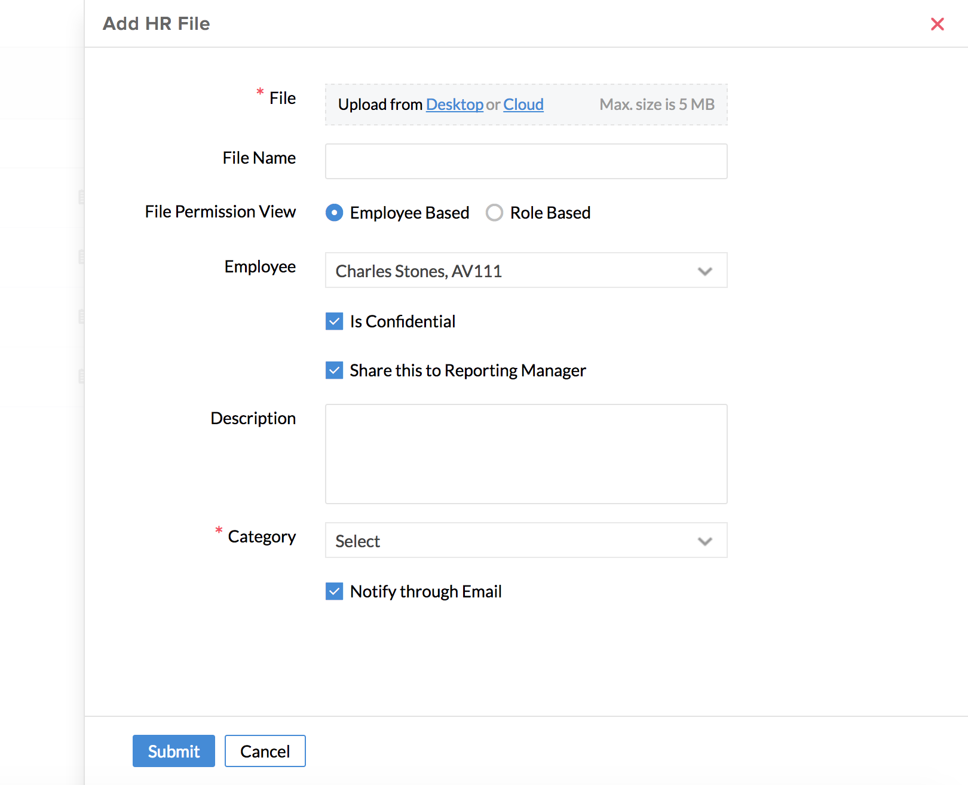Uncheck the Is Confidential checkbox
Screen dimensions: 968x785
[335, 321]
